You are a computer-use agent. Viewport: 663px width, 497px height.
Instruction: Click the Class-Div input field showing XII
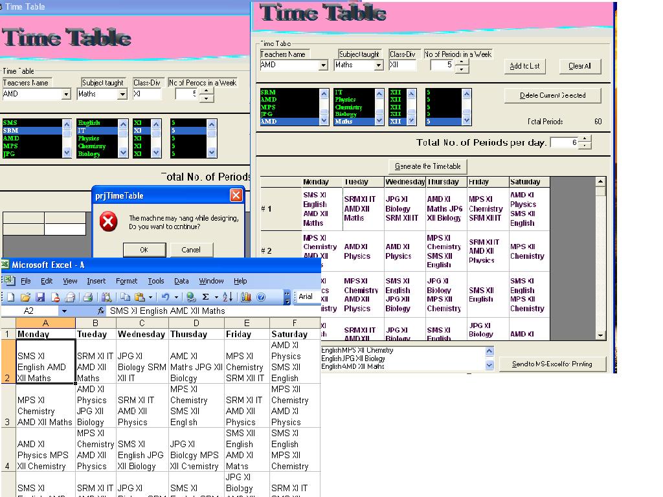click(402, 65)
